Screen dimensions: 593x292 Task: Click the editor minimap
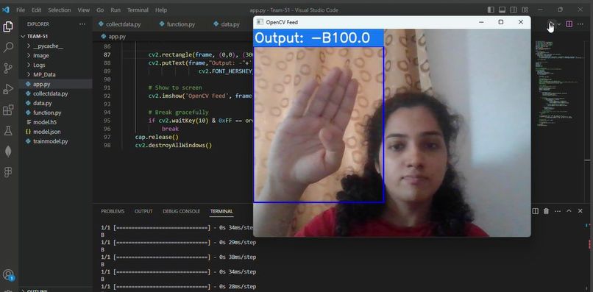(559, 83)
